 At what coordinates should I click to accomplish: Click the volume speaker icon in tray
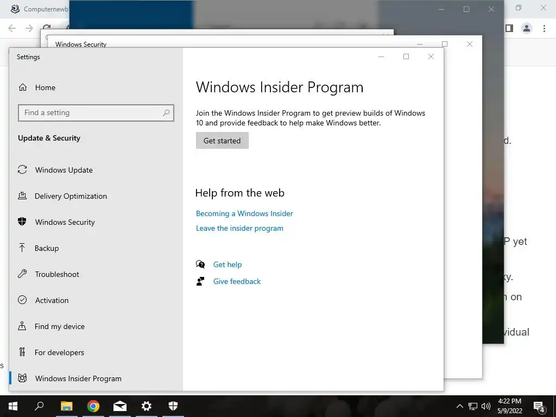(486, 406)
